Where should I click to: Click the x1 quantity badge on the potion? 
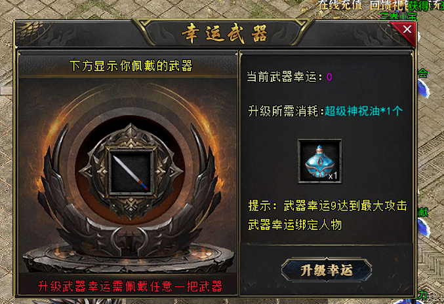tap(333, 176)
